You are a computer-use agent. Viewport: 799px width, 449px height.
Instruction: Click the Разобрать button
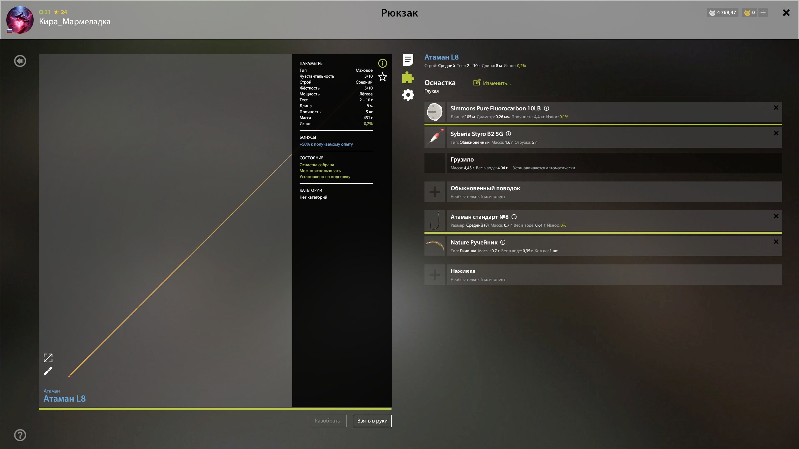(327, 421)
